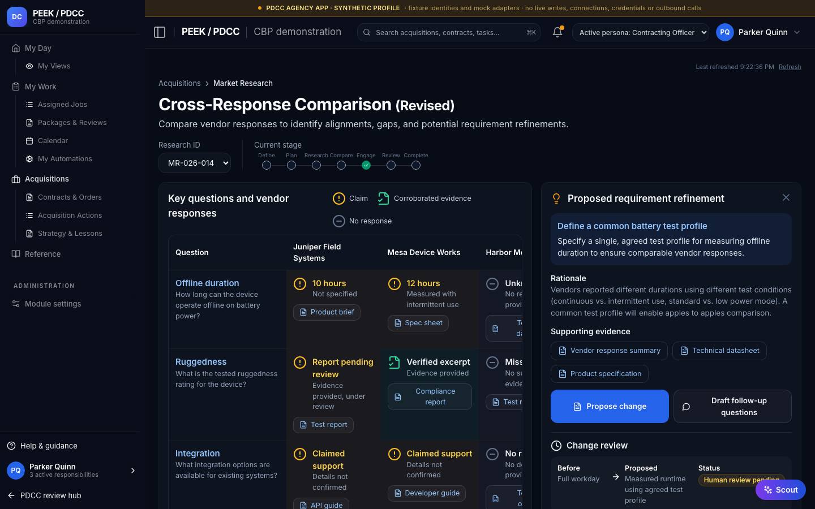The width and height of the screenshot is (815, 509).
Task: Select the Plan stage circle
Action: pos(291,165)
